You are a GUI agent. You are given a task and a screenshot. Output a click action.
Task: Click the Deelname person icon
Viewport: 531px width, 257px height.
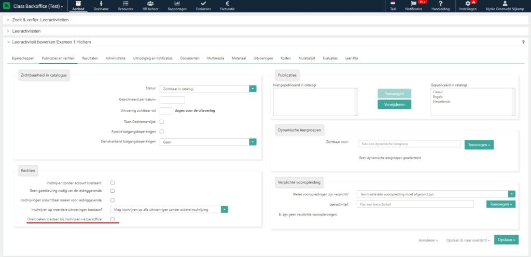click(101, 4)
